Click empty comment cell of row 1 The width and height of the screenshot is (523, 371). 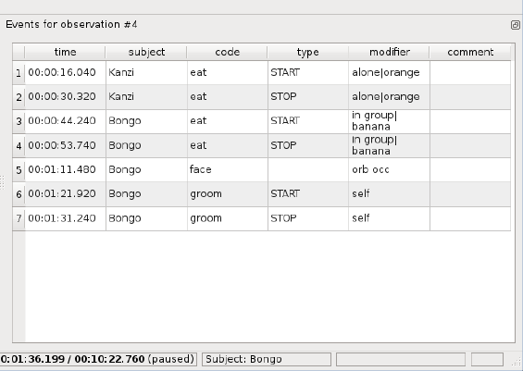[470, 73]
